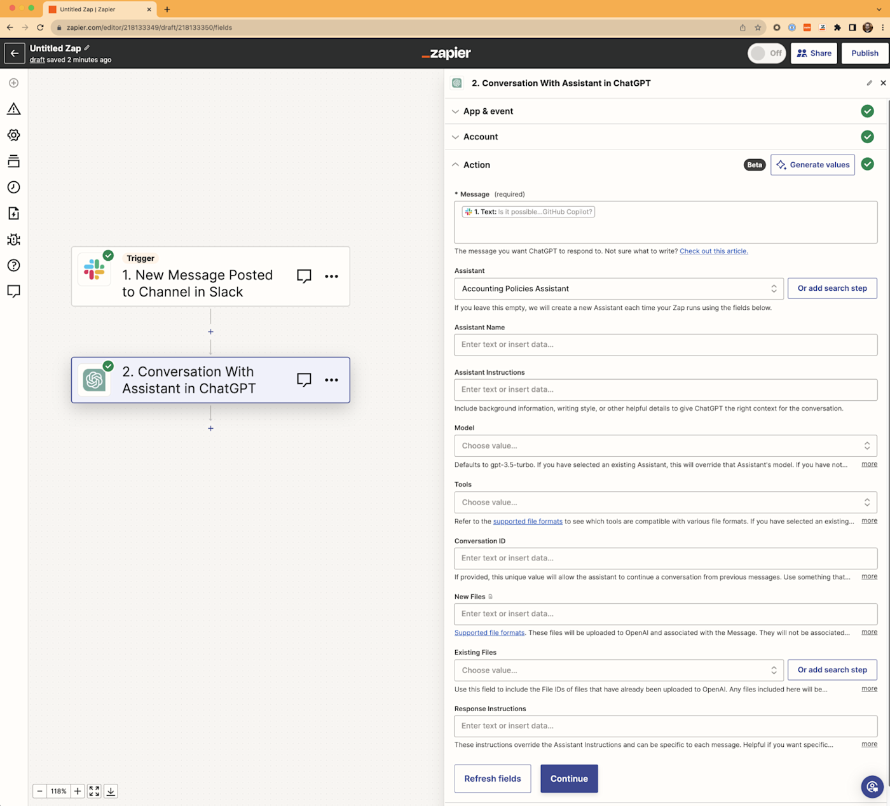Click Or add search step beside Existing Files

[832, 670]
